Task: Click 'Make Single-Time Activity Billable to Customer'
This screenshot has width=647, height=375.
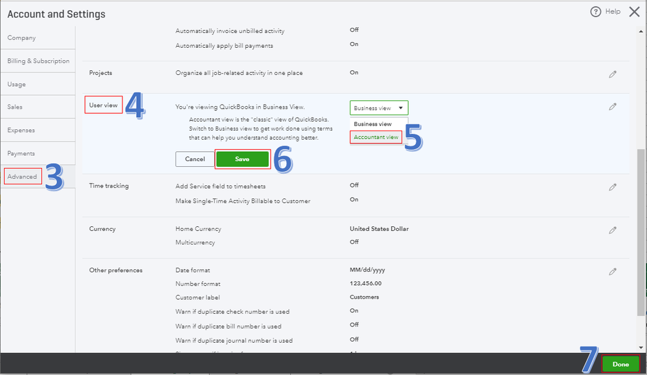Action: coord(243,201)
